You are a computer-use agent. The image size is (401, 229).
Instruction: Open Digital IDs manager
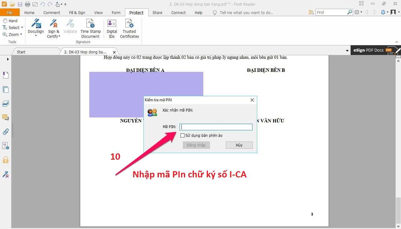[x=112, y=28]
